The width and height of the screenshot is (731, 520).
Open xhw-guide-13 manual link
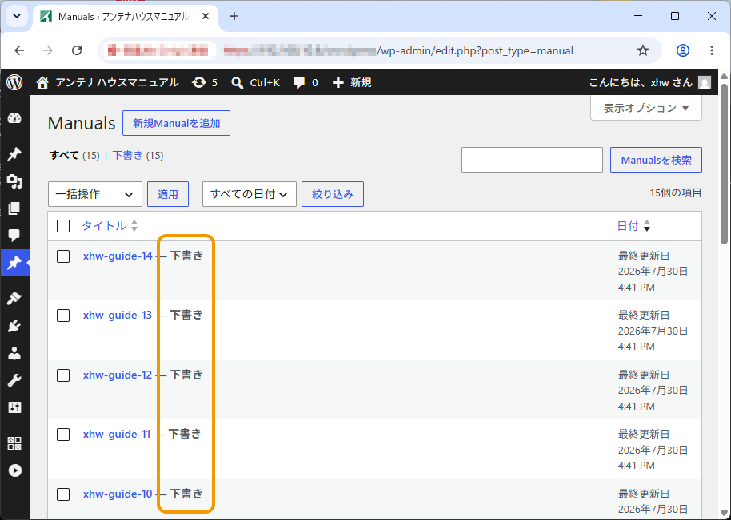tap(118, 316)
